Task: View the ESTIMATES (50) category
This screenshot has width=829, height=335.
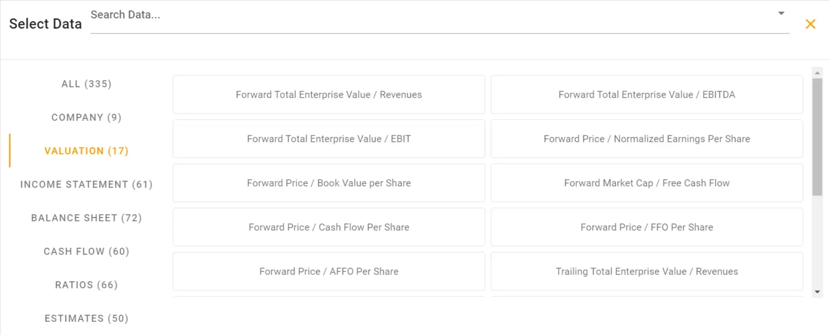Action: click(x=86, y=319)
